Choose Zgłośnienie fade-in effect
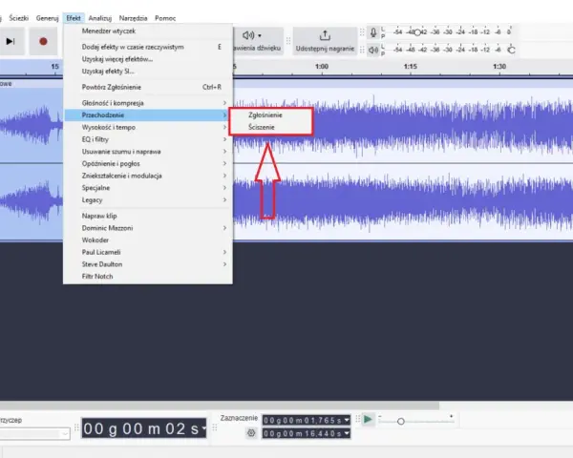This screenshot has width=573, height=458. pos(271,115)
